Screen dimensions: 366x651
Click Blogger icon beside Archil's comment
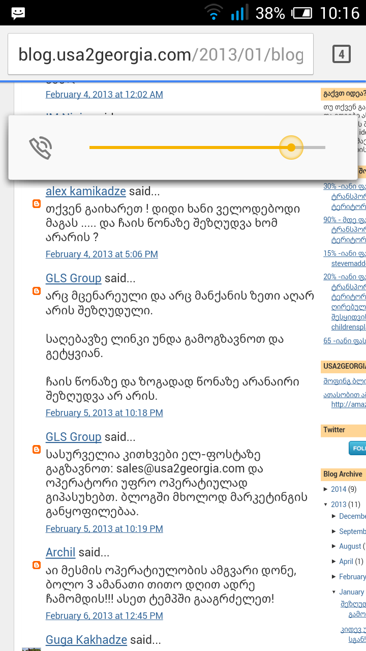[37, 565]
